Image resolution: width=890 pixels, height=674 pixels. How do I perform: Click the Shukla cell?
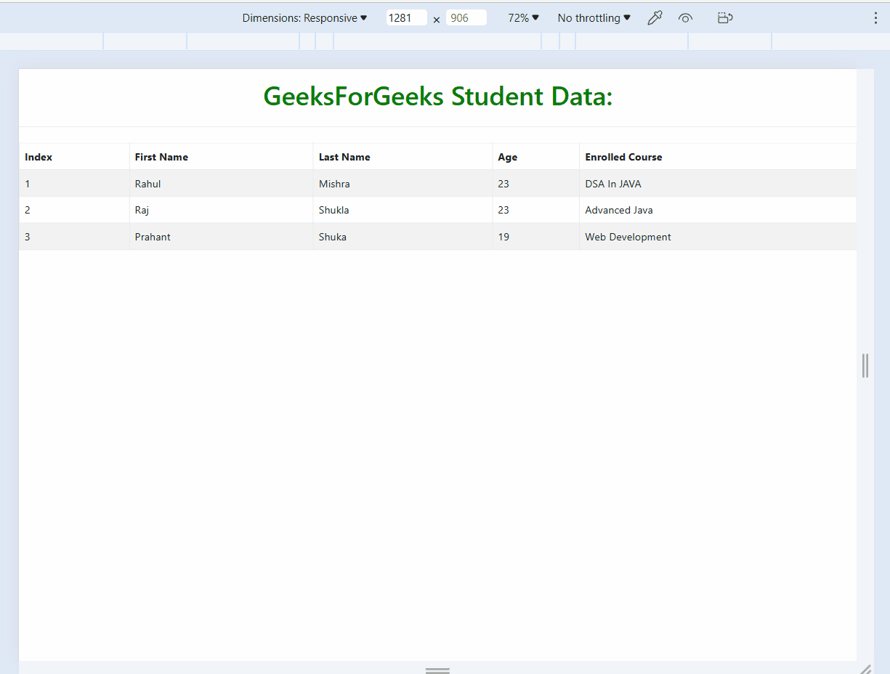point(402,210)
